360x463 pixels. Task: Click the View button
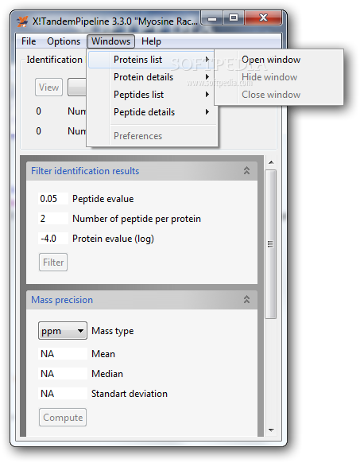[x=48, y=87]
